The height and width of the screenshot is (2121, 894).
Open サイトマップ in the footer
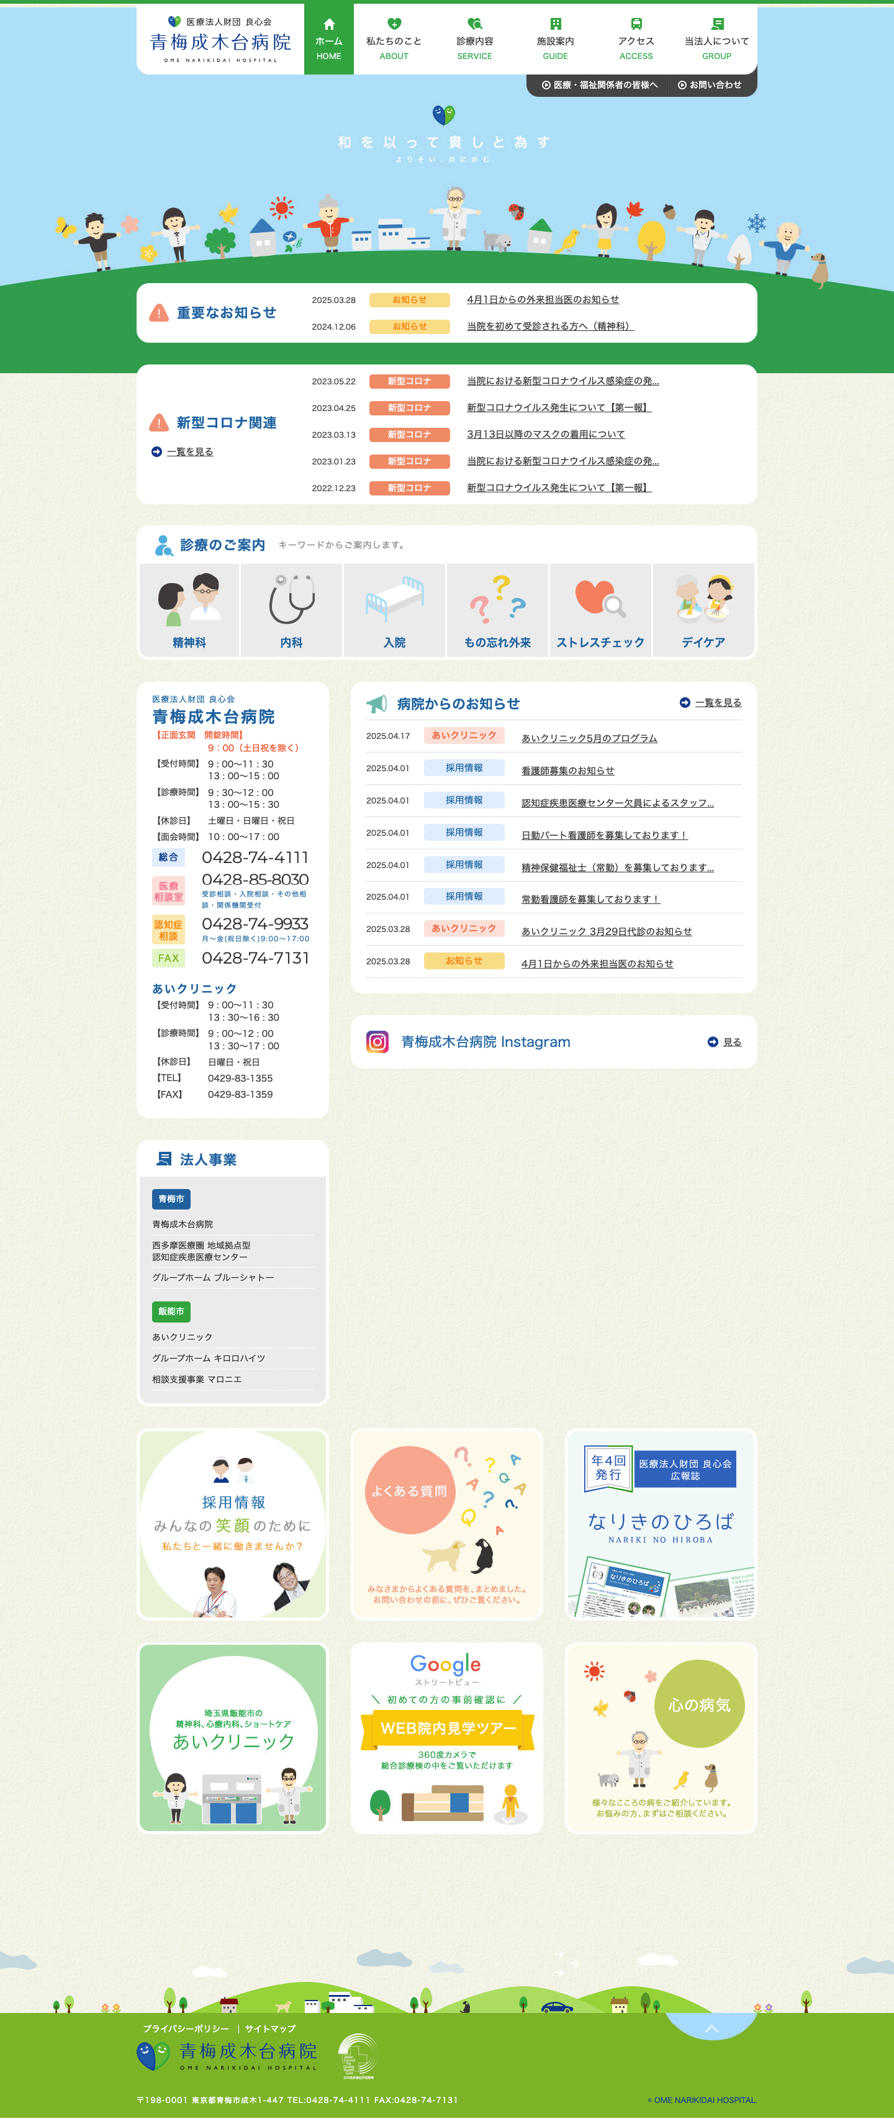click(270, 2028)
